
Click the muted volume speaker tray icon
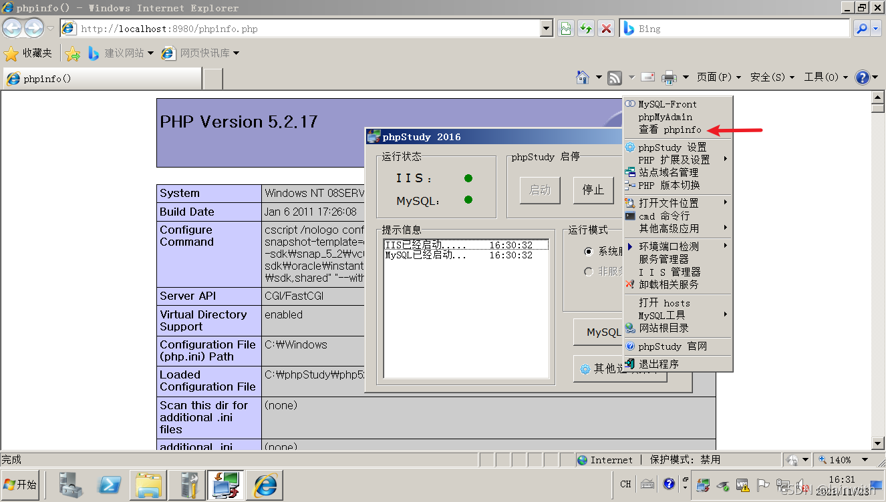802,485
